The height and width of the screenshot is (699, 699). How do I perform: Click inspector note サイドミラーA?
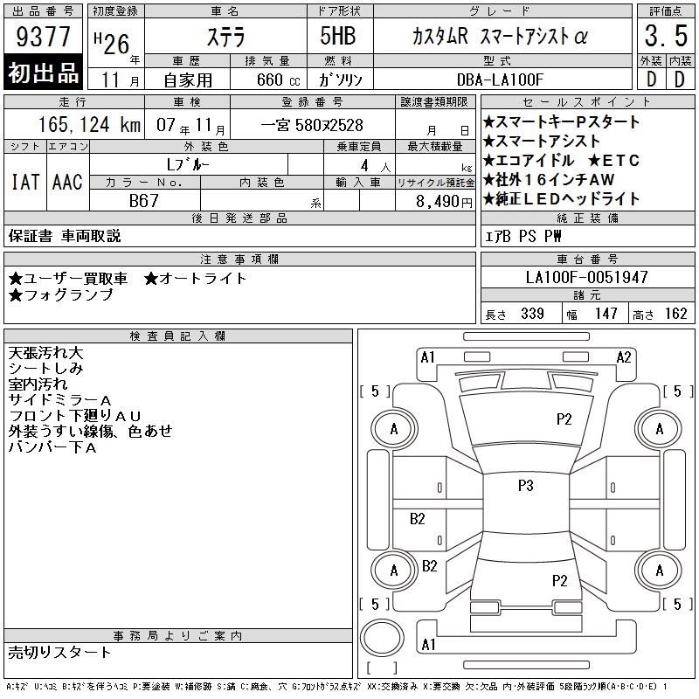(59, 400)
